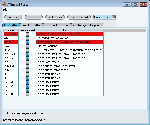Enable the BODEN fuse checkbox
This screenshot has height=125, width=150.
(27, 70)
